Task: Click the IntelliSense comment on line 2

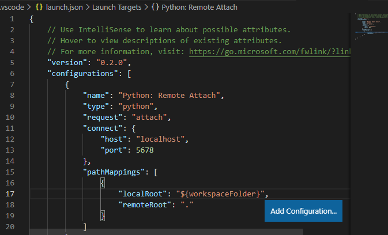Action: coord(169,29)
